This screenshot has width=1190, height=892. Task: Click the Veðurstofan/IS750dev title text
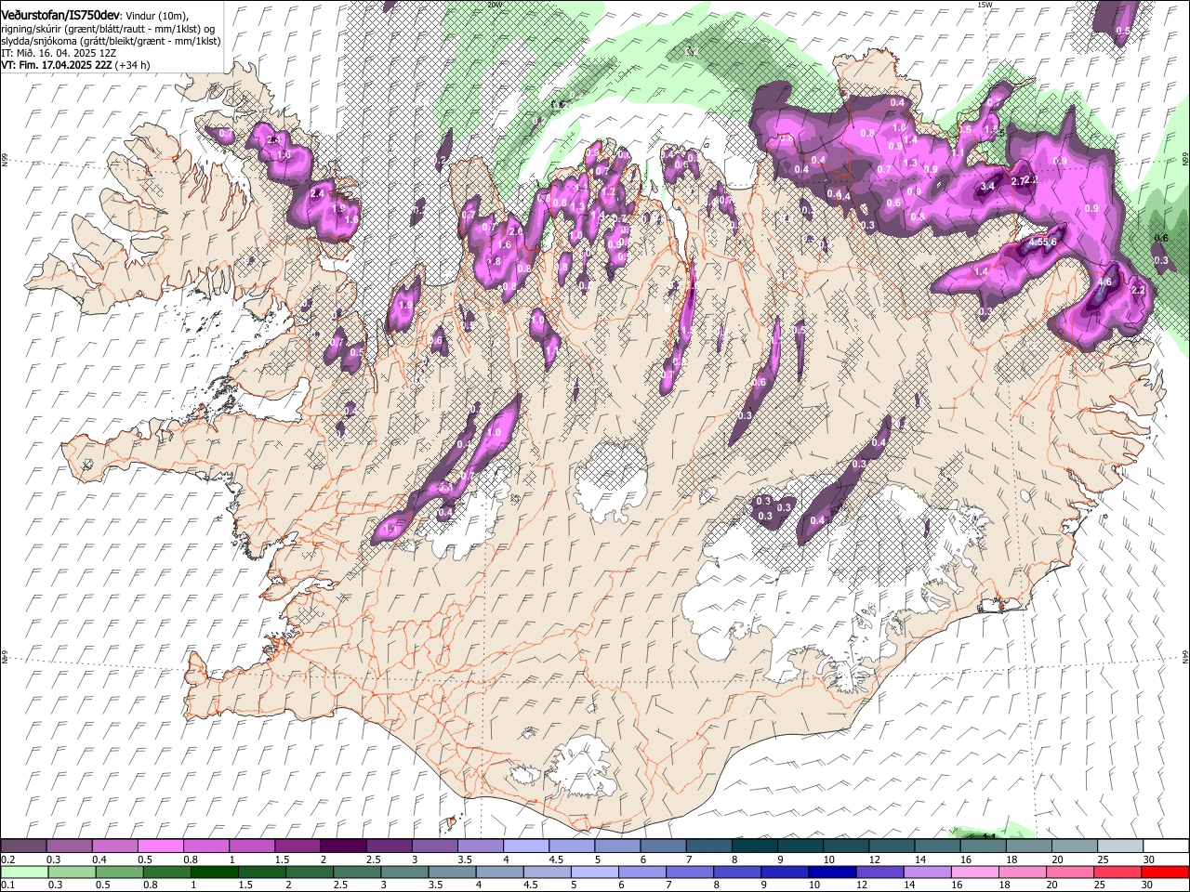[x=60, y=15]
